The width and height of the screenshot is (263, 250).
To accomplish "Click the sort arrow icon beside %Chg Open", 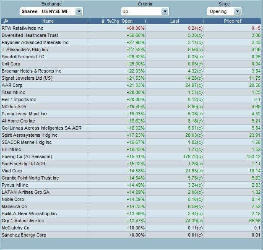I will click(103, 21).
